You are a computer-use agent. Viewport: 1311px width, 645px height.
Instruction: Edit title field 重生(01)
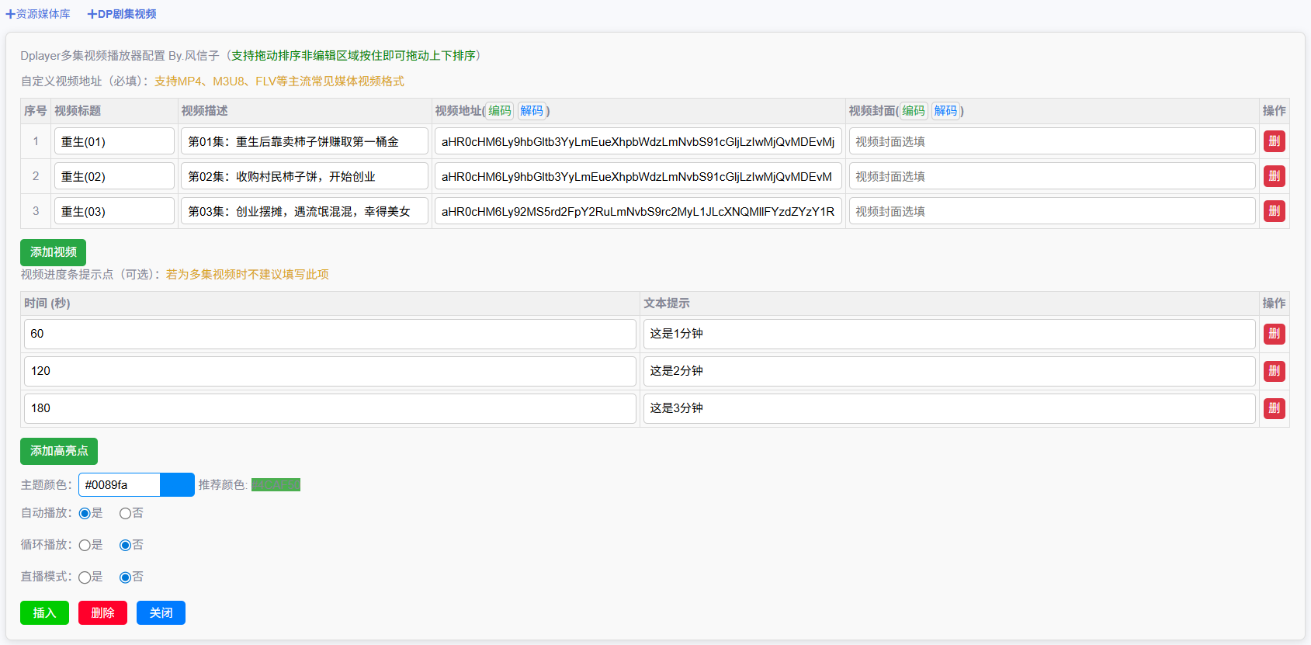[x=114, y=141]
